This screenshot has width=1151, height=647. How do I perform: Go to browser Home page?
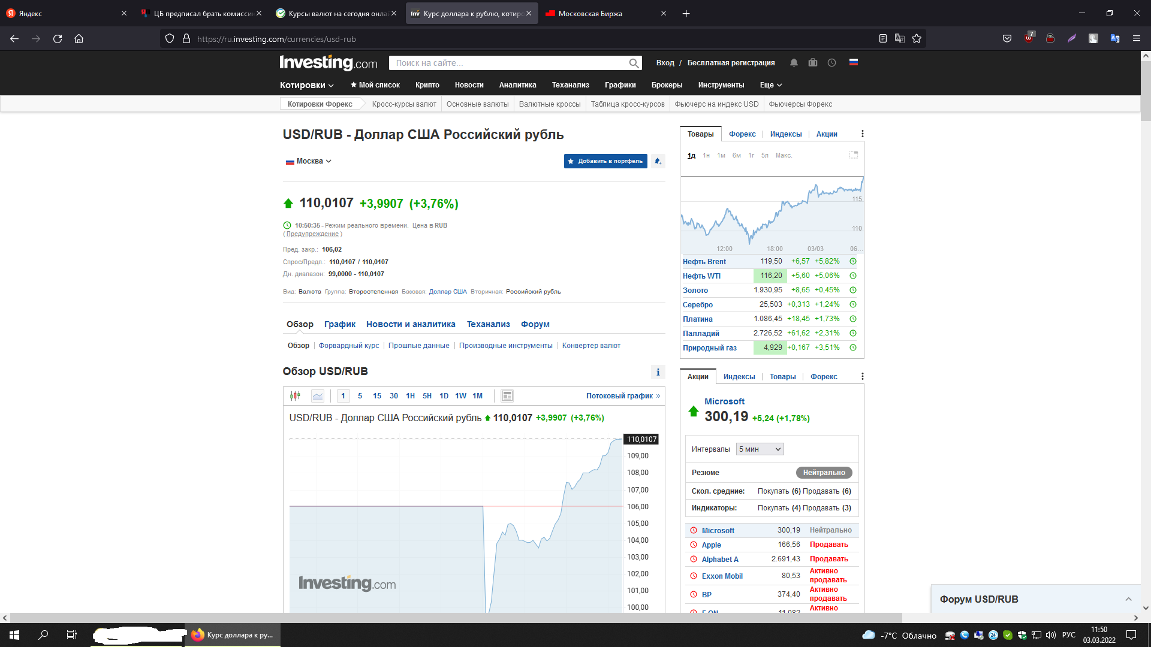tap(79, 39)
